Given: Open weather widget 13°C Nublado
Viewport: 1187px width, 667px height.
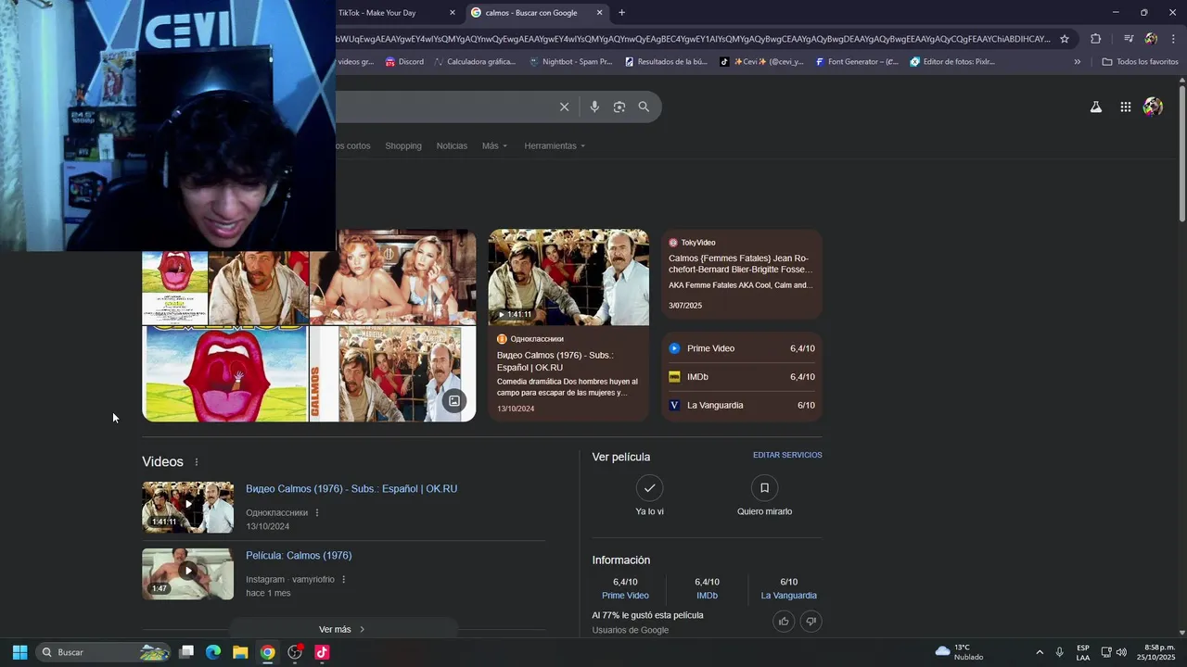Looking at the screenshot, I should pos(960,652).
